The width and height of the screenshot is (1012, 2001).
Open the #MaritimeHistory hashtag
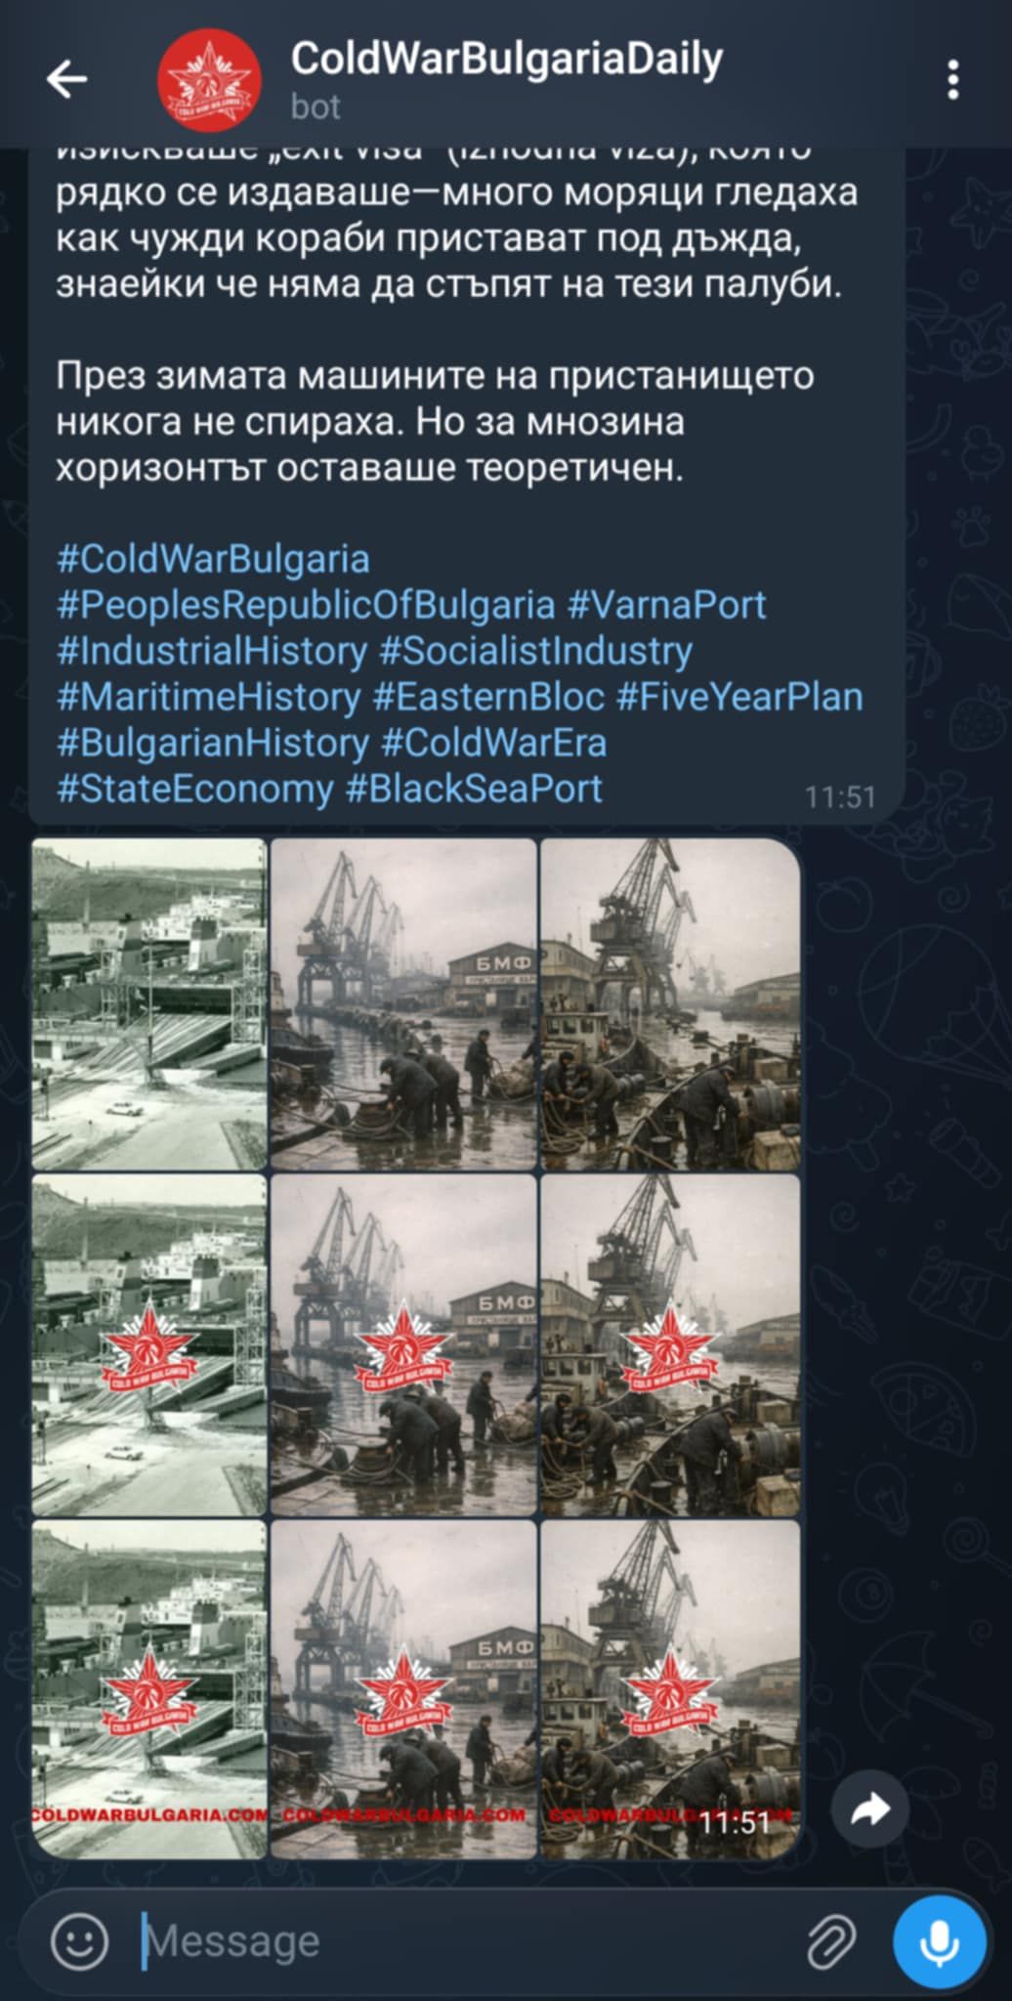click(208, 697)
